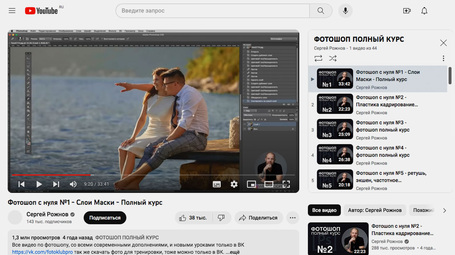The width and height of the screenshot is (455, 255).
Task: Start voice search with microphone icon
Action: 345,11
